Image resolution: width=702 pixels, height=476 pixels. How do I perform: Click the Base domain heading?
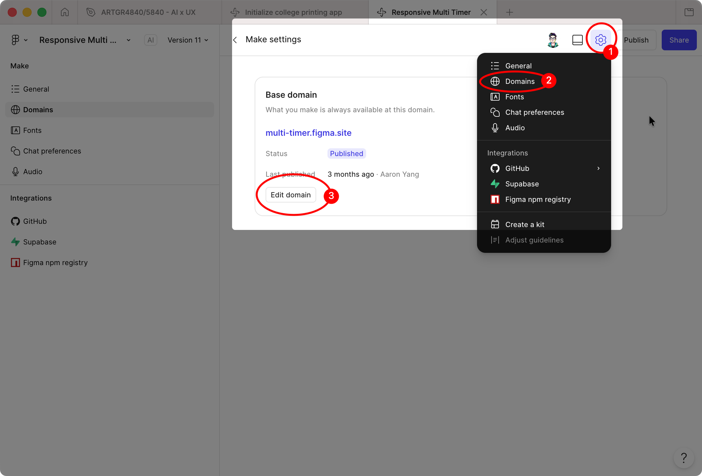point(291,95)
